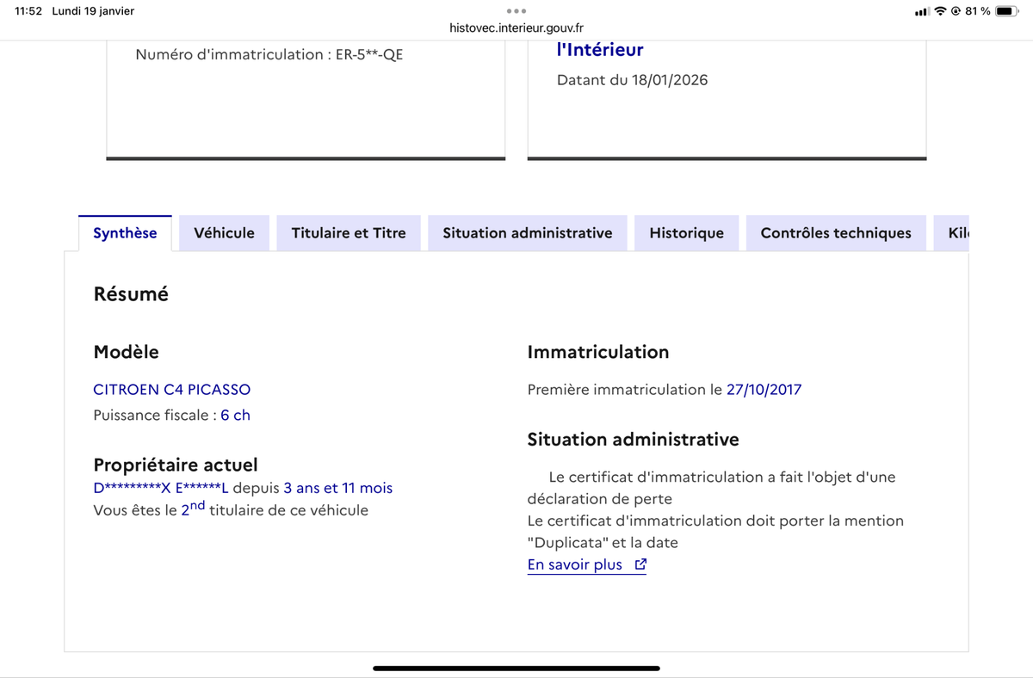Screen dimensions: 1033x678
Task: Select the Titulaire et Titre tab
Action: click(x=349, y=233)
